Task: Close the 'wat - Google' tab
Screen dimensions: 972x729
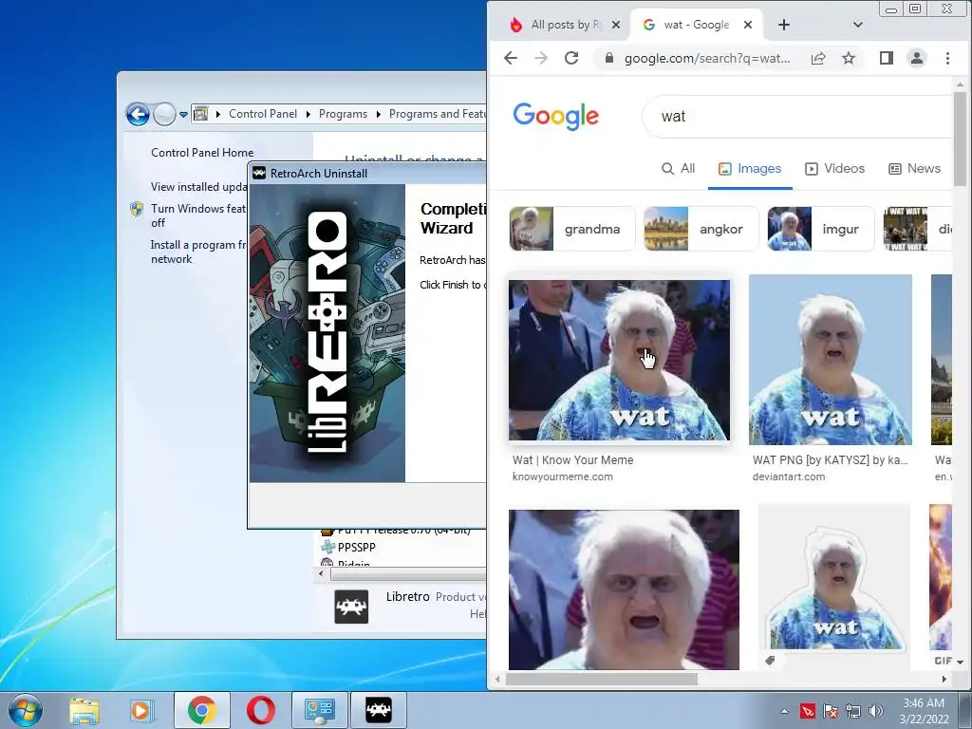Action: (748, 25)
